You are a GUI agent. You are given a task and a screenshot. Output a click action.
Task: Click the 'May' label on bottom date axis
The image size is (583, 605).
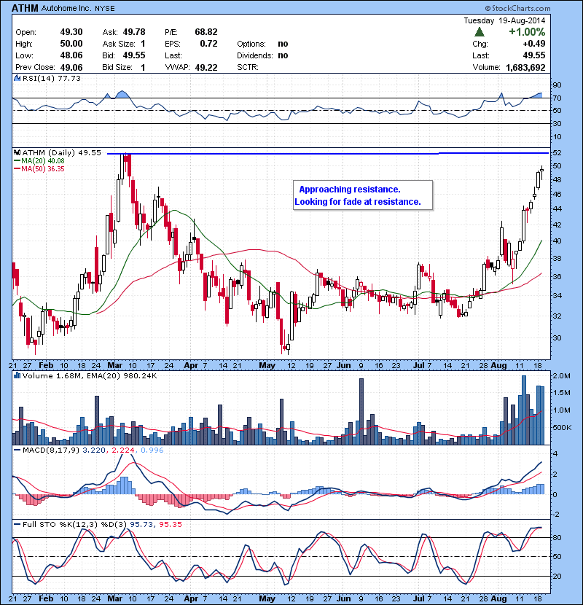267,599
